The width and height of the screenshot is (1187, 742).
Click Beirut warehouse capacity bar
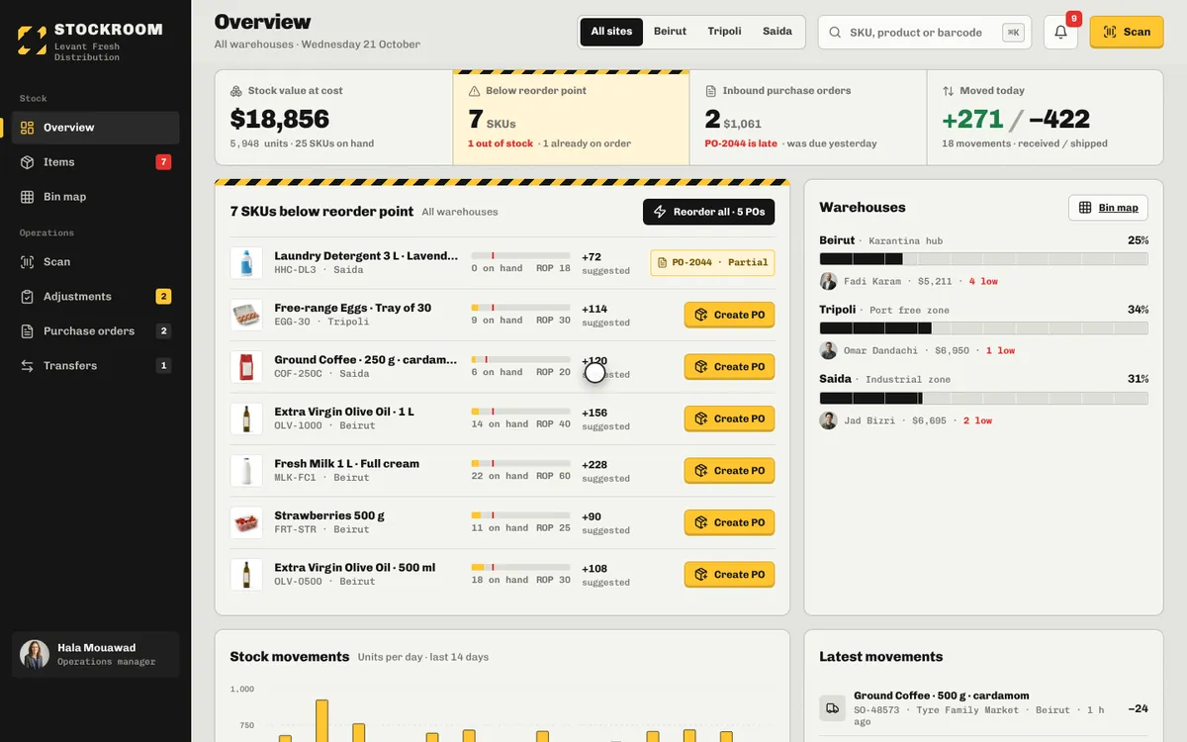[x=983, y=259]
